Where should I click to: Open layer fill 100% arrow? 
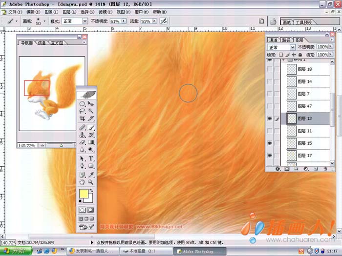331,55
